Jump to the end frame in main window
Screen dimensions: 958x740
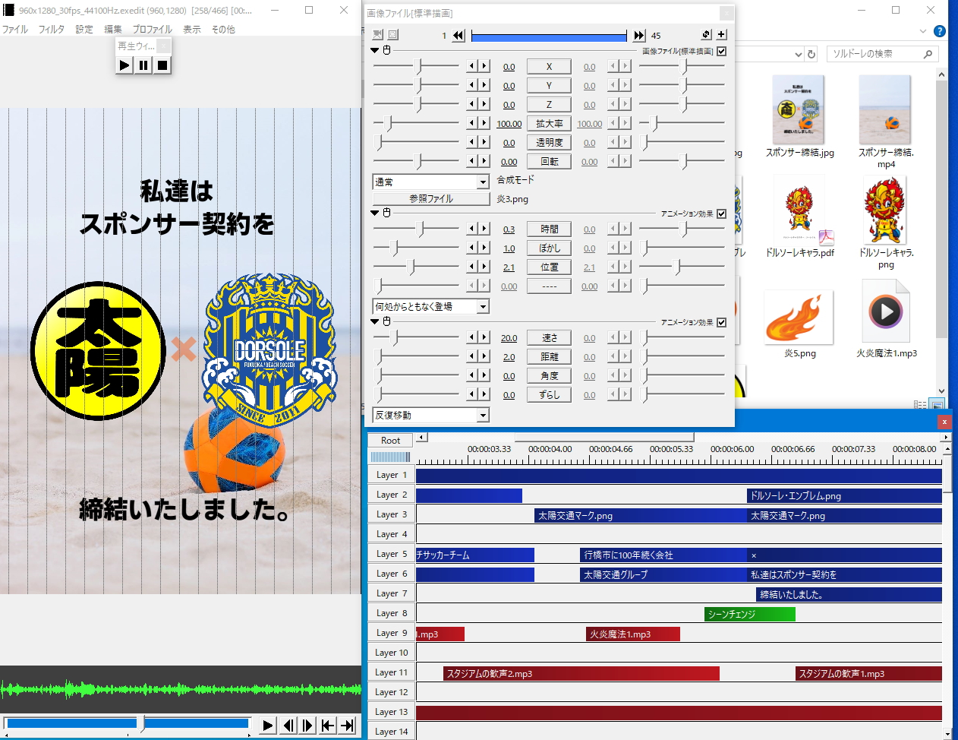point(347,726)
